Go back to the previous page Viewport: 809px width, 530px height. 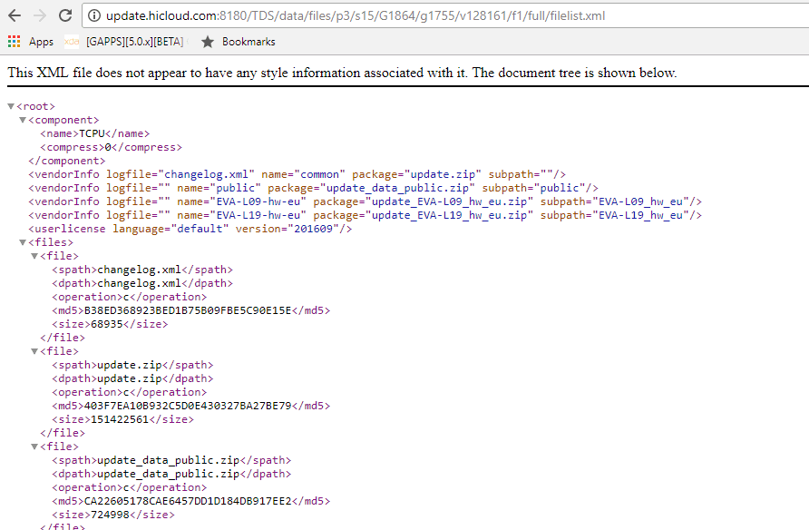pos(15,15)
